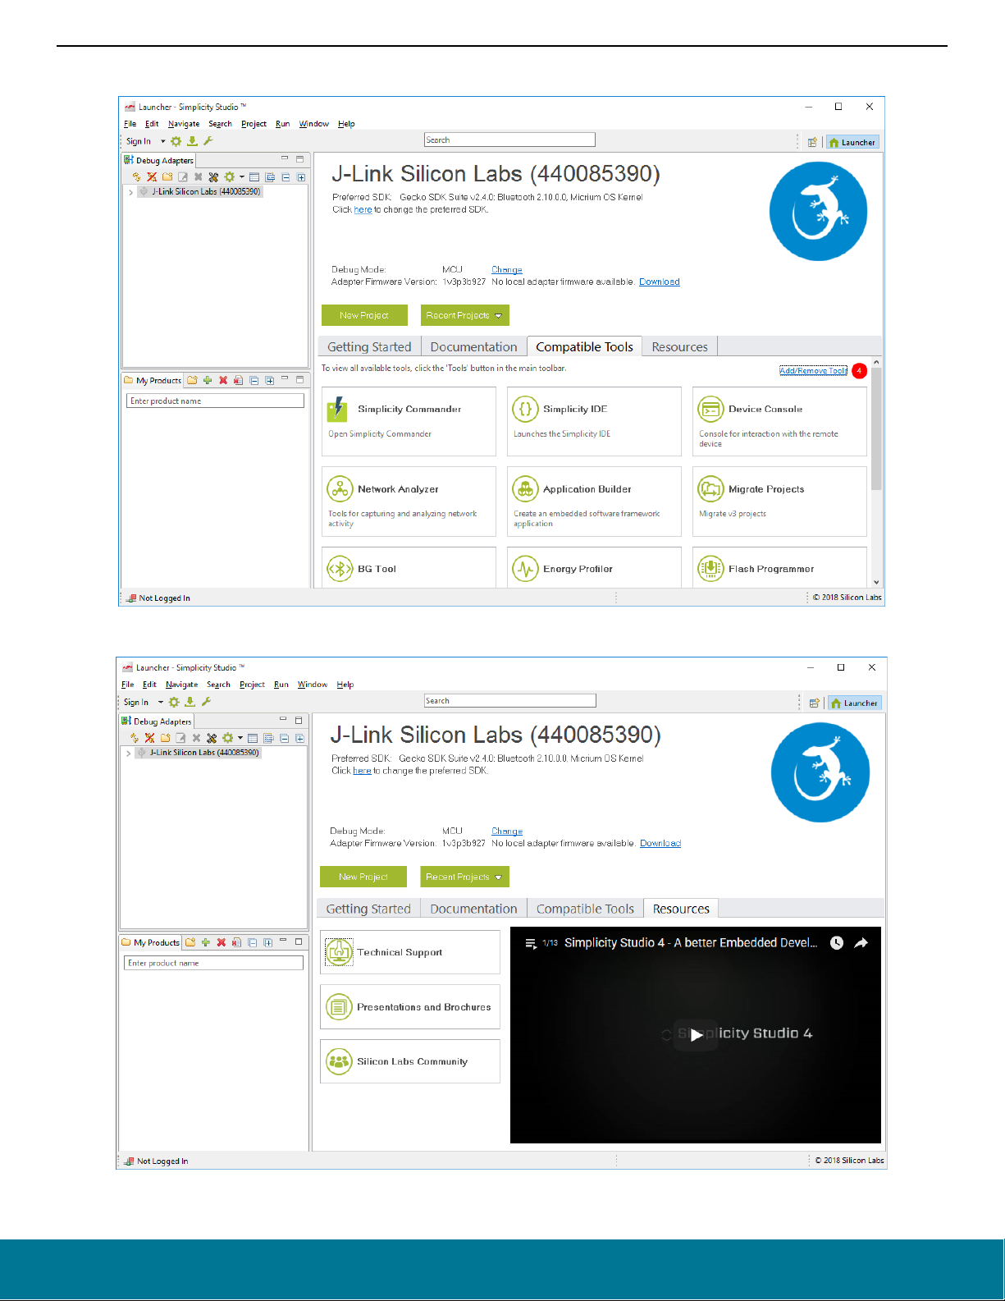This screenshot has width=1005, height=1301.
Task: Switch to Getting Started tab in the tool tiles window
Action: [x=369, y=346]
